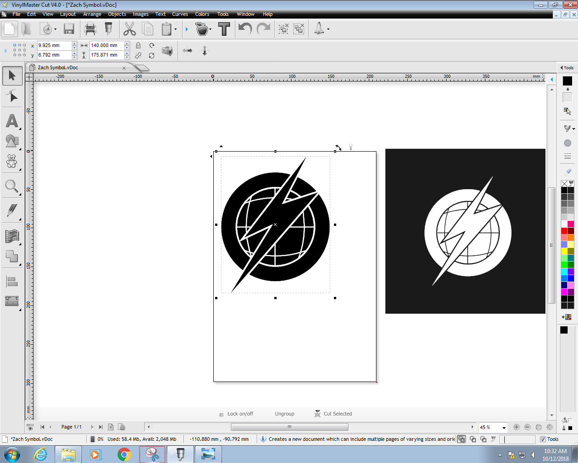Expand the rocket icon dropdown
Screen dimensions: 578x463
pyautogui.click(x=328, y=29)
